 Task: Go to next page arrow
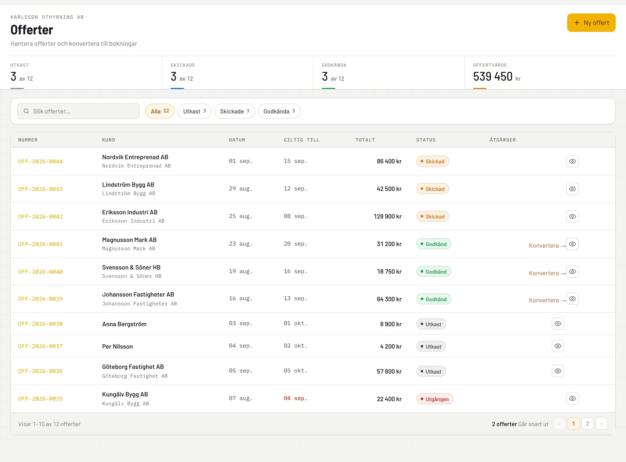tap(601, 423)
